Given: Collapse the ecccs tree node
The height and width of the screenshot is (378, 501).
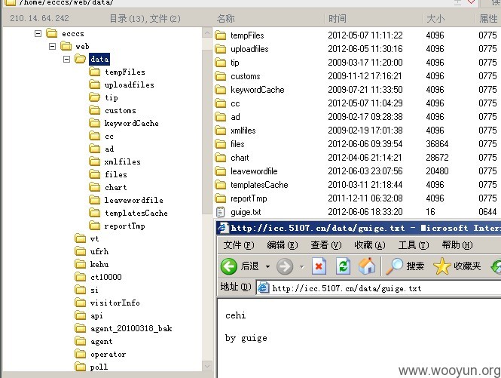Looking at the screenshot, I should click(x=38, y=34).
